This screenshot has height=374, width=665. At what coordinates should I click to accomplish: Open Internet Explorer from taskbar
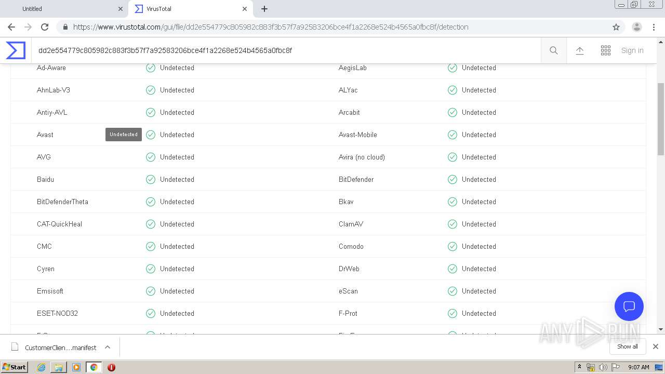pyautogui.click(x=41, y=367)
